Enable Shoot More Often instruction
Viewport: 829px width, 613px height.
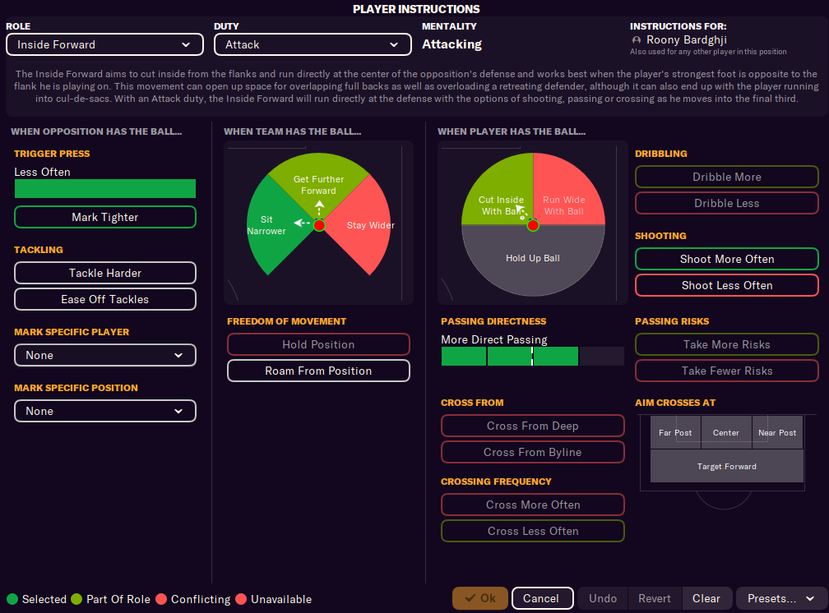[x=726, y=259]
